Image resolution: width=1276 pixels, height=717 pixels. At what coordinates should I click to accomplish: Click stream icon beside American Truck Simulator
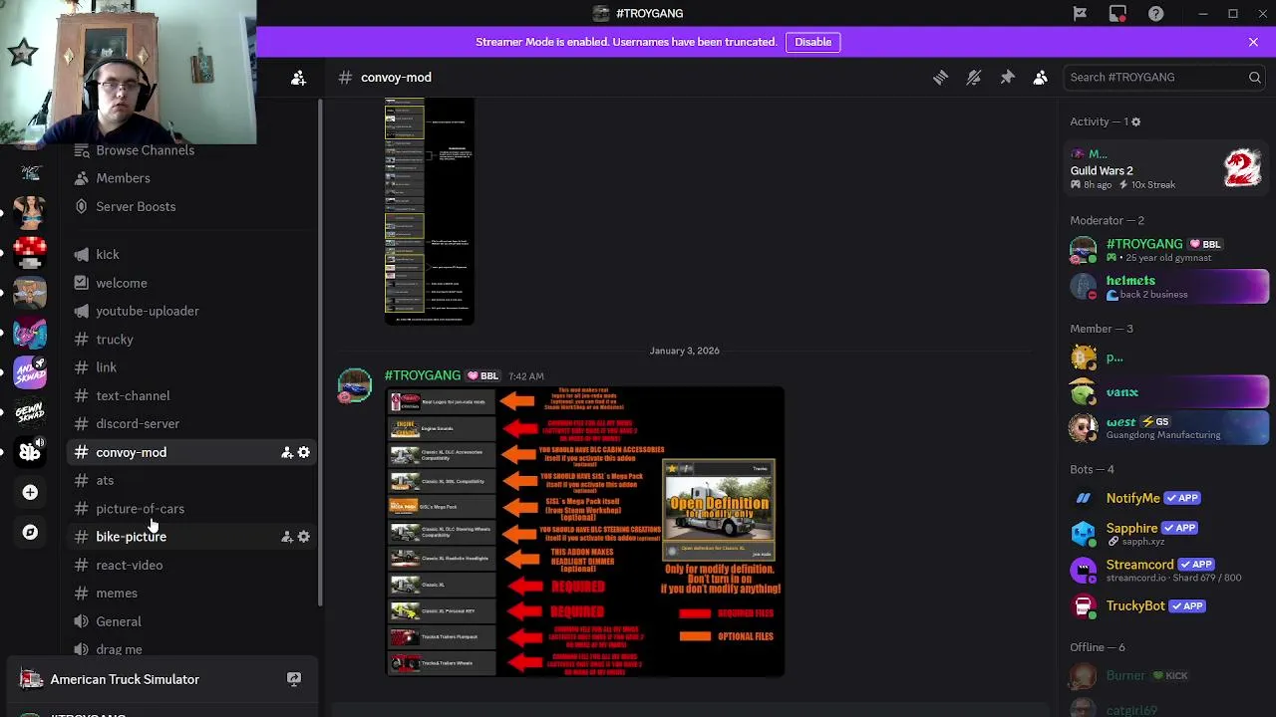click(294, 679)
